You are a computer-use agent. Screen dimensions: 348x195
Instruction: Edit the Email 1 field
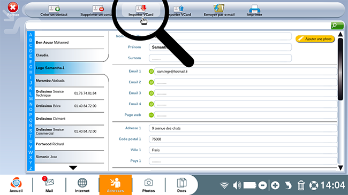click(246, 72)
